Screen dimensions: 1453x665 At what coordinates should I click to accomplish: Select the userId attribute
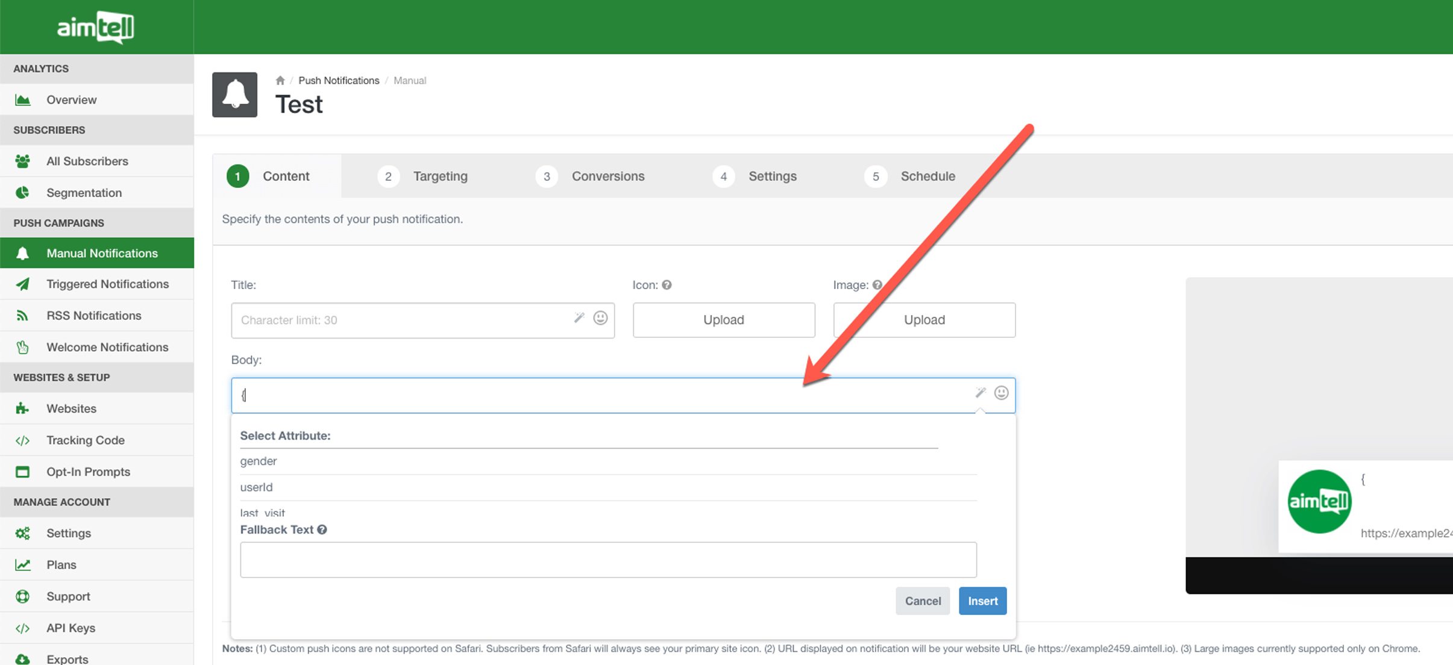click(256, 487)
